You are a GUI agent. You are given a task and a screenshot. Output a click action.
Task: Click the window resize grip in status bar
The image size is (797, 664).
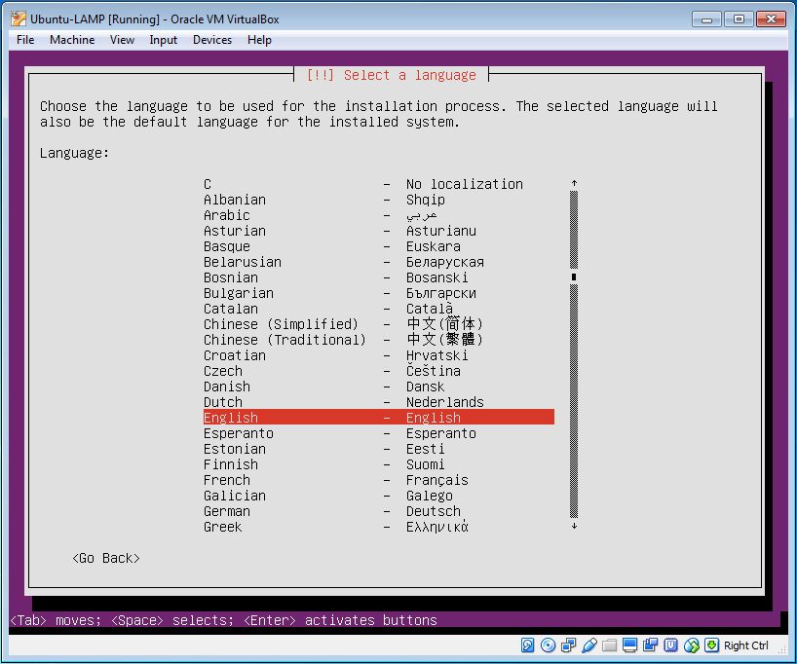click(782, 648)
